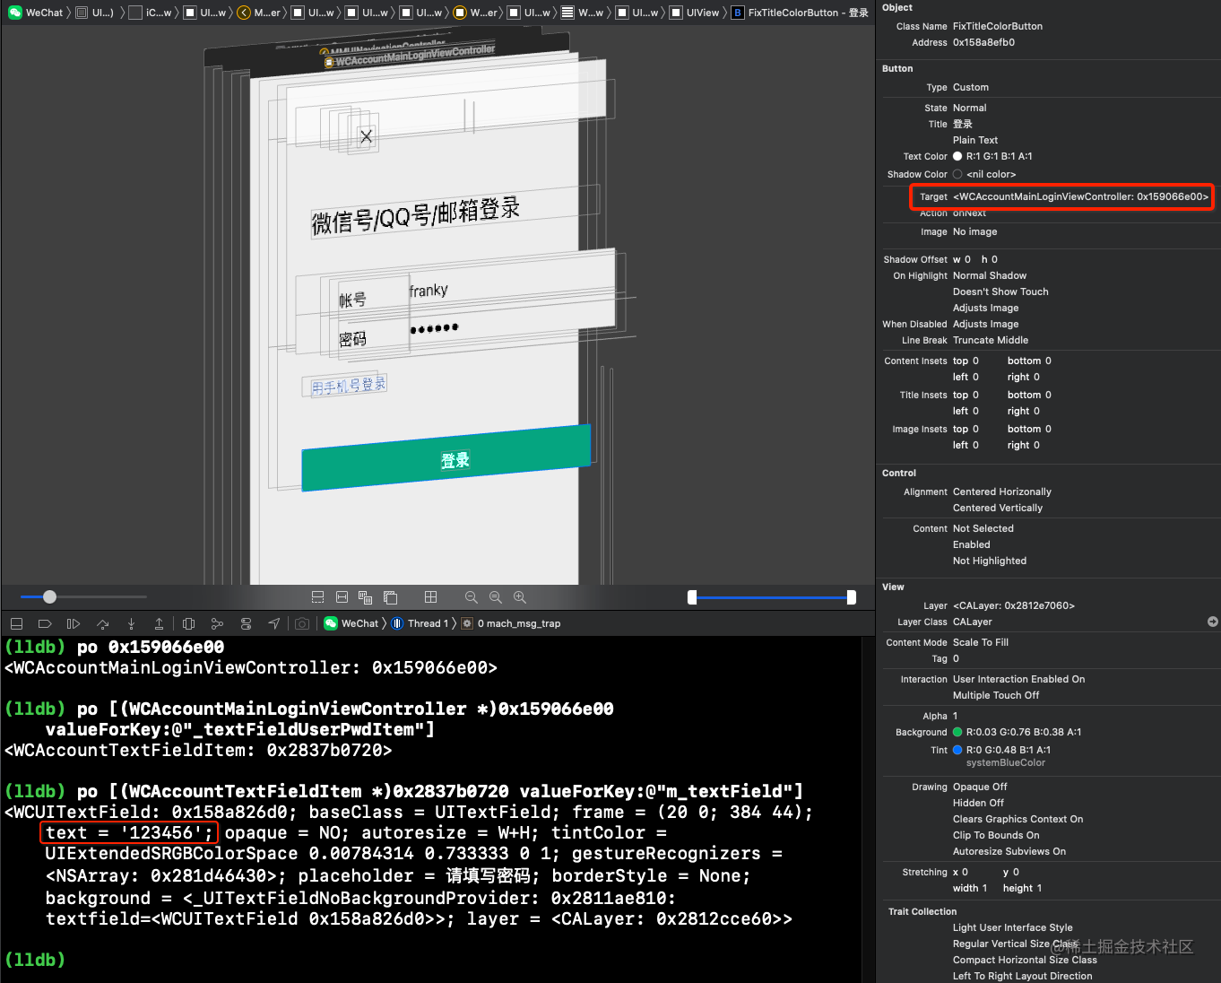Adjust view mode layered icon
Screen dimensions: 1221x983
[366, 597]
